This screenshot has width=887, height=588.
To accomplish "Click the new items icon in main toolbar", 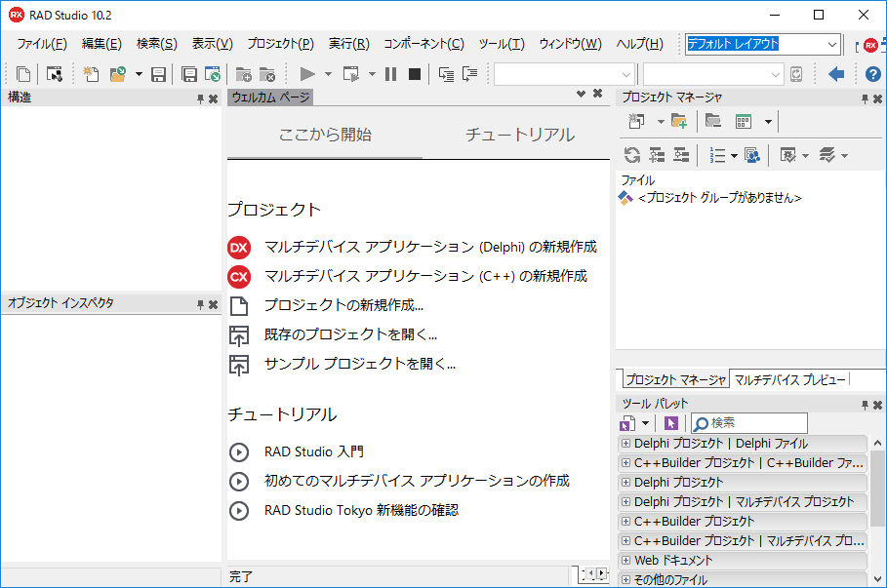I will point(91,74).
